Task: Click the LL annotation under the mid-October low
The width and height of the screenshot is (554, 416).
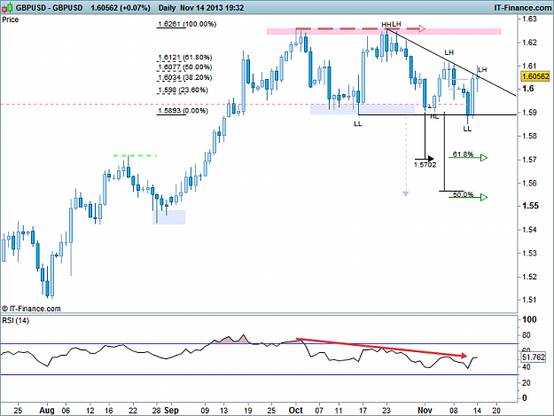Action: coord(357,124)
